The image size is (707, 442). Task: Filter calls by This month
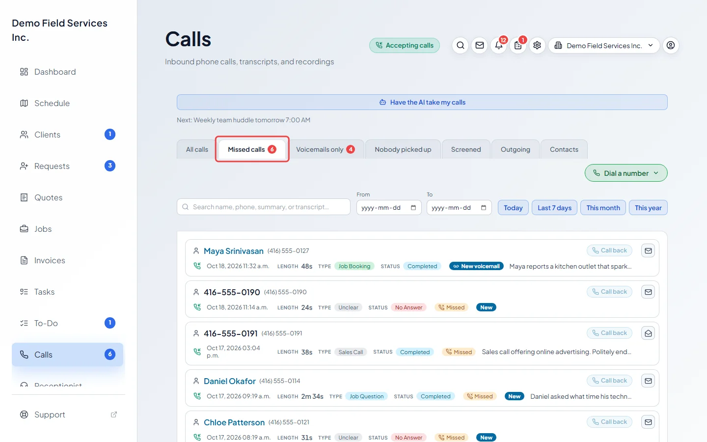click(603, 208)
